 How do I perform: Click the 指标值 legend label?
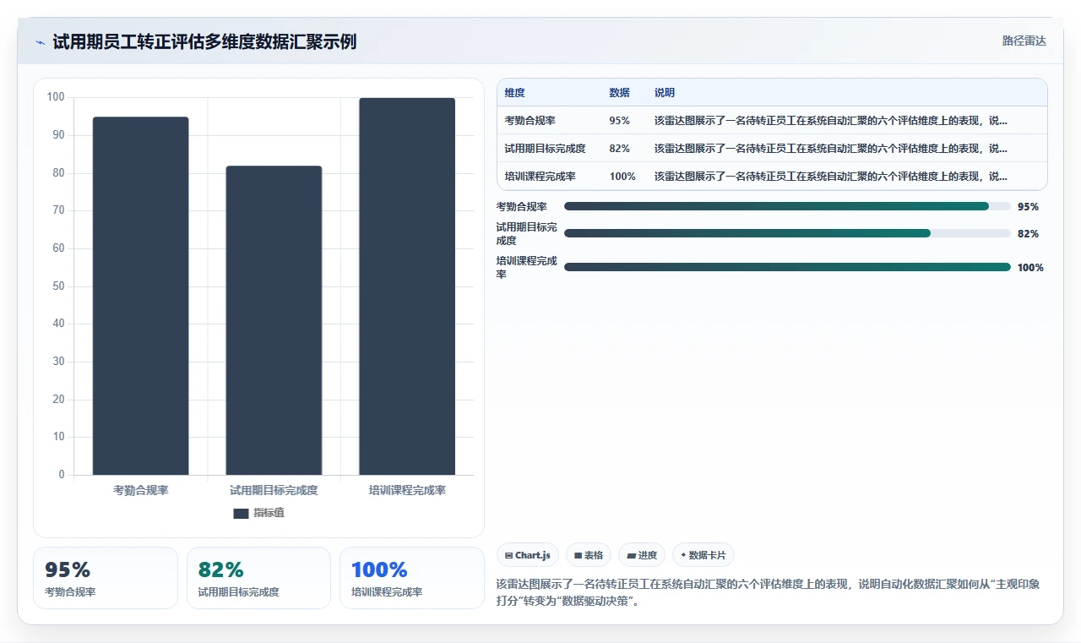(x=269, y=513)
